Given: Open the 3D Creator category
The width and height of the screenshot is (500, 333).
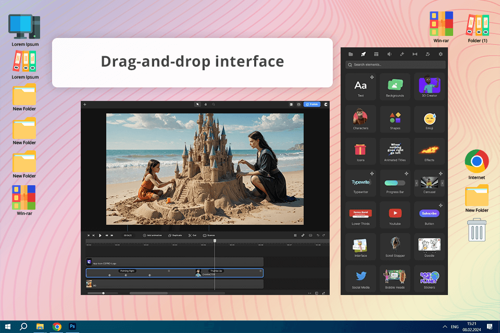Looking at the screenshot, I should pyautogui.click(x=429, y=86).
